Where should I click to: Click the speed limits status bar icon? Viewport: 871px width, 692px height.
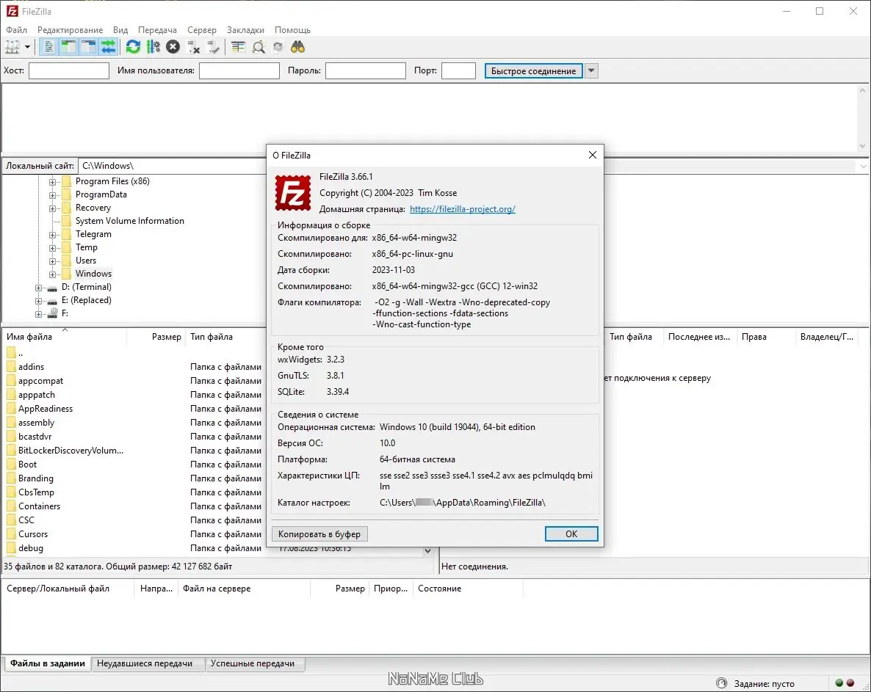click(x=722, y=683)
